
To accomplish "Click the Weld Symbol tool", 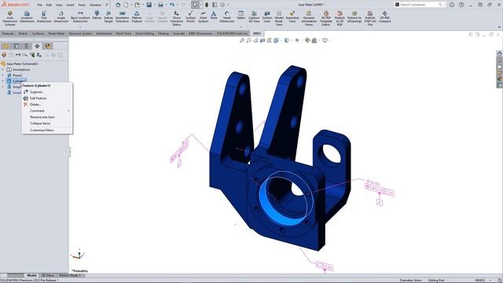I will pos(203,17).
